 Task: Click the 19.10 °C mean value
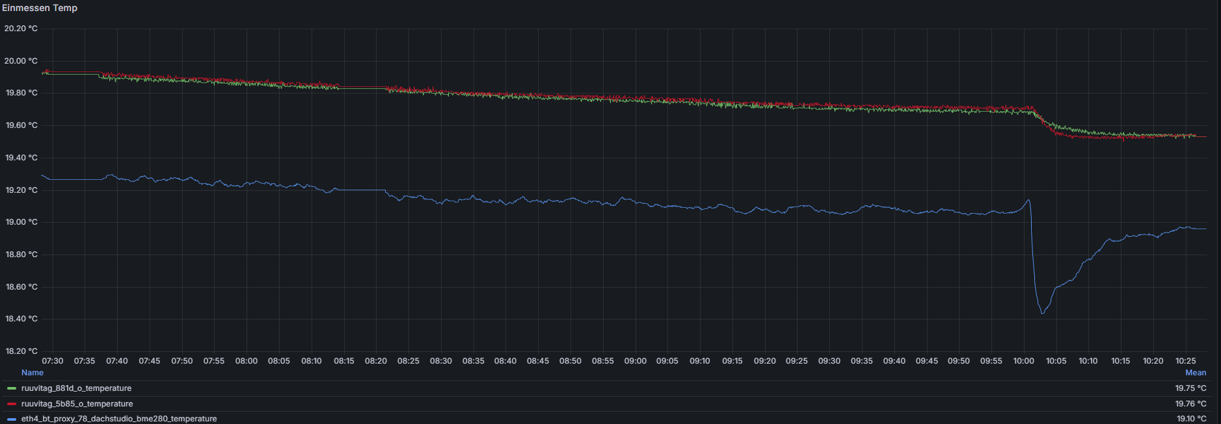point(1190,419)
